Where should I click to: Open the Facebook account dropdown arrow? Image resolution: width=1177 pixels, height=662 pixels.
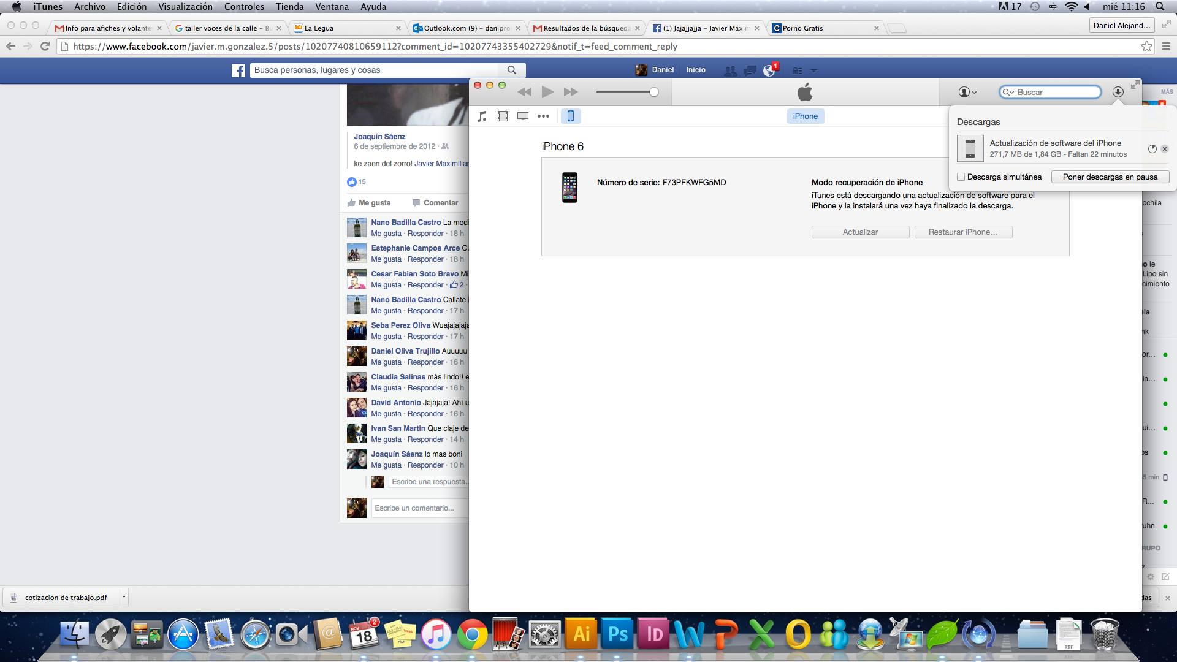(813, 70)
